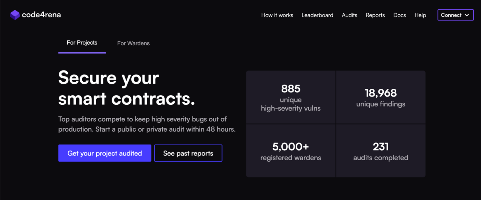The image size is (481, 200).
Task: Navigate to Reports in the header
Action: tap(375, 15)
